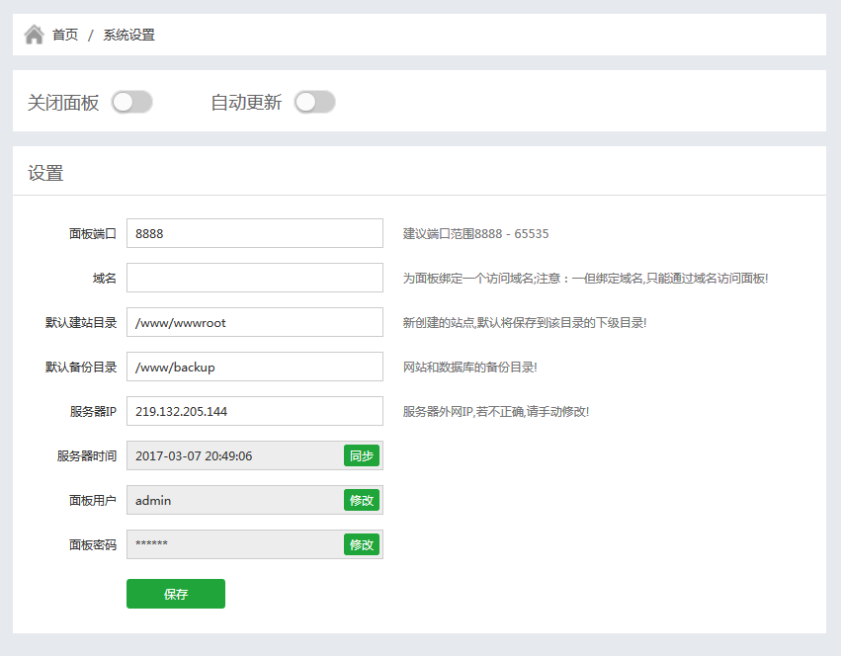Enable the 自动更新 switch
The width and height of the screenshot is (841, 656).
pos(314,102)
